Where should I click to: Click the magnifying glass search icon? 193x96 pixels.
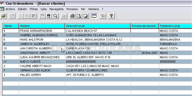click(55, 16)
